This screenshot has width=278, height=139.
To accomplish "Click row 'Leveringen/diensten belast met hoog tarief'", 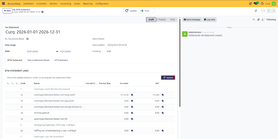I will tap(90, 95).
